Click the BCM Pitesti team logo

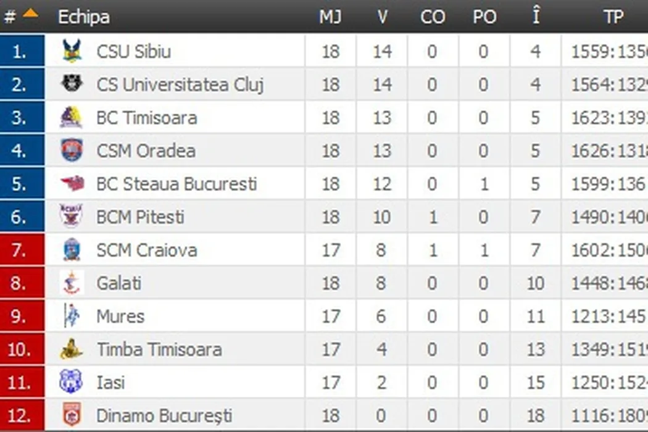[x=72, y=217]
